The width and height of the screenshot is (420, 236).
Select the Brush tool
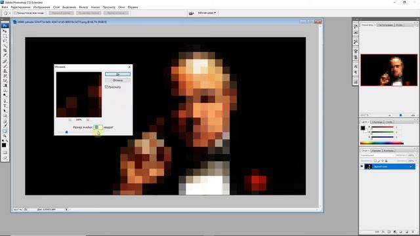tap(5, 66)
